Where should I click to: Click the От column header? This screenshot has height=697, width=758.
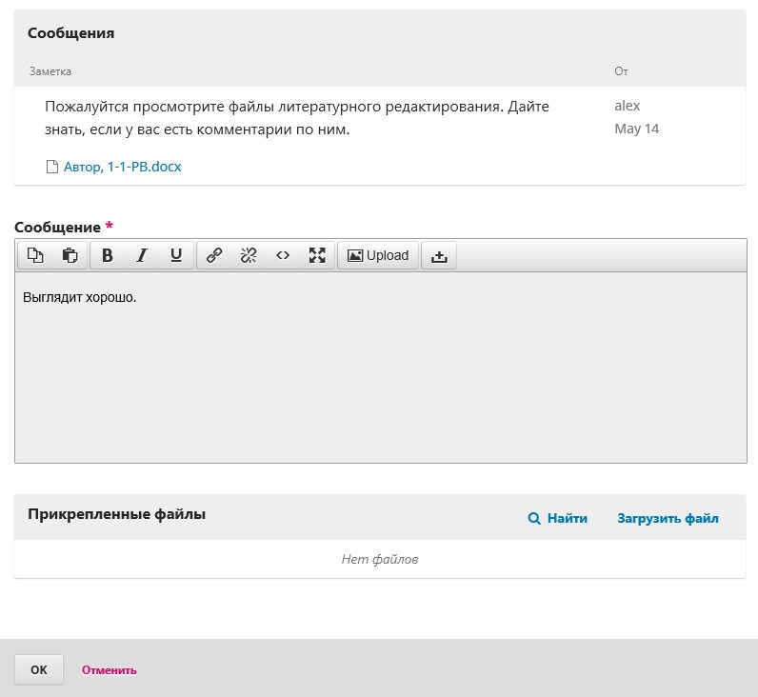pyautogui.click(x=621, y=71)
